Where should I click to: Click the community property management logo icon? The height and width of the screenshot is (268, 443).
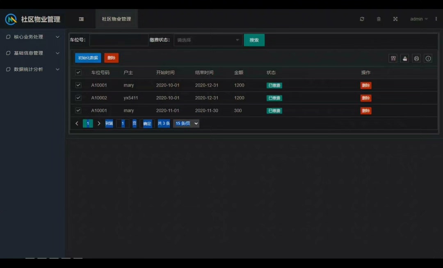click(11, 19)
